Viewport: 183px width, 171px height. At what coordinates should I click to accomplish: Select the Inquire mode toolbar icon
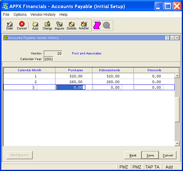coord(59,25)
